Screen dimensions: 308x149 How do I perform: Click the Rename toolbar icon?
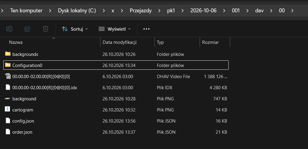pos(9,29)
